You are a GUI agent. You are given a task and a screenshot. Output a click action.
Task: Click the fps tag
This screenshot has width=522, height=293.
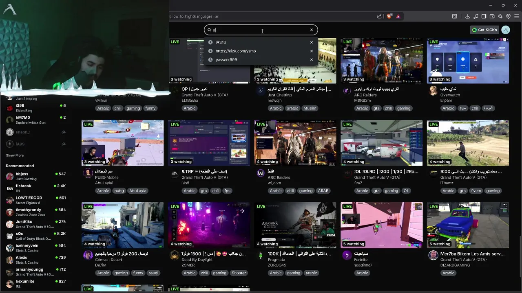tap(228, 191)
